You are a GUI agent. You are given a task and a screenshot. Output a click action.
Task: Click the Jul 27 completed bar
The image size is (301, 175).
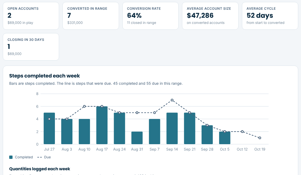(x=49, y=128)
